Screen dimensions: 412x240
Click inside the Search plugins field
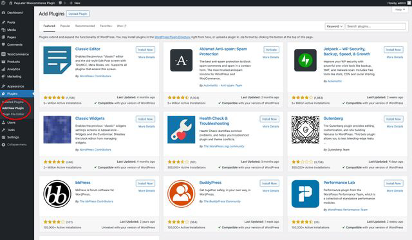[375, 26]
